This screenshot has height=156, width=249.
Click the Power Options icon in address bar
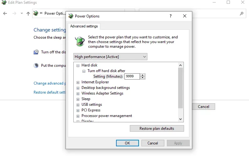click(36, 13)
